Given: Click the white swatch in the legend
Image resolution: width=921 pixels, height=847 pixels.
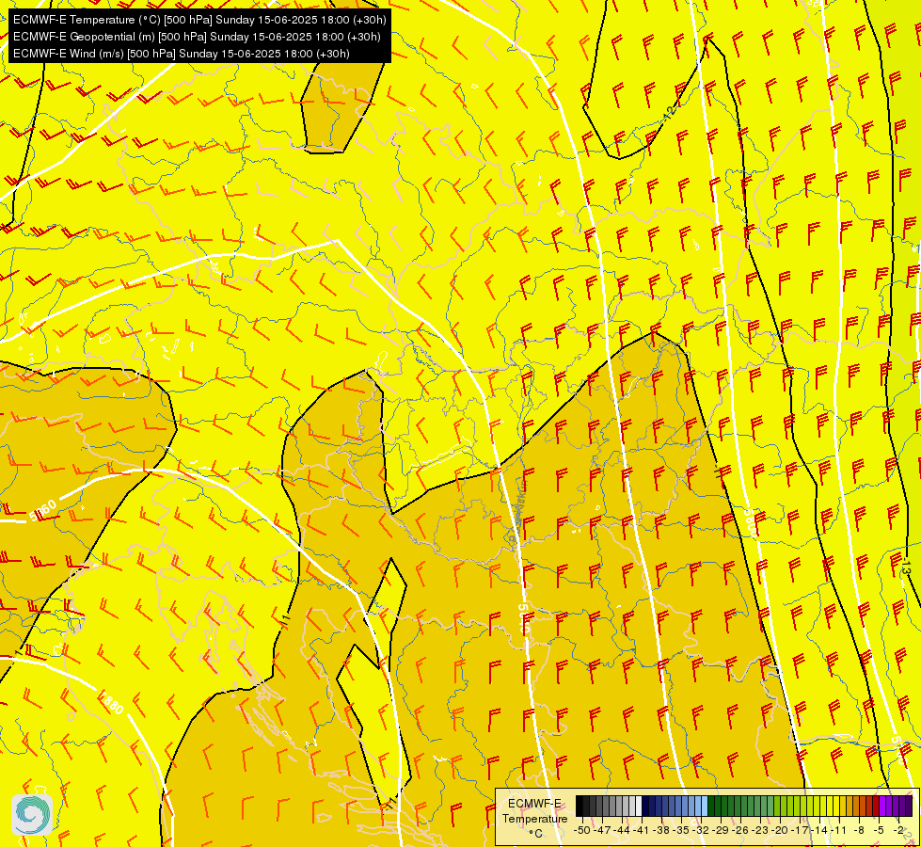Looking at the screenshot, I should [639, 806].
